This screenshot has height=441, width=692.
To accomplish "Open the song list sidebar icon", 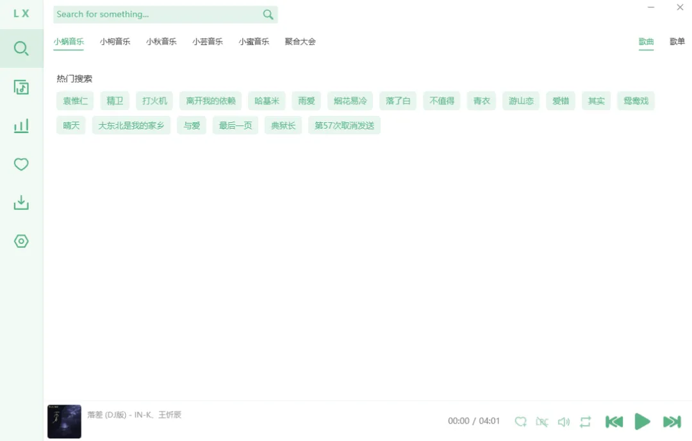I will [x=21, y=87].
